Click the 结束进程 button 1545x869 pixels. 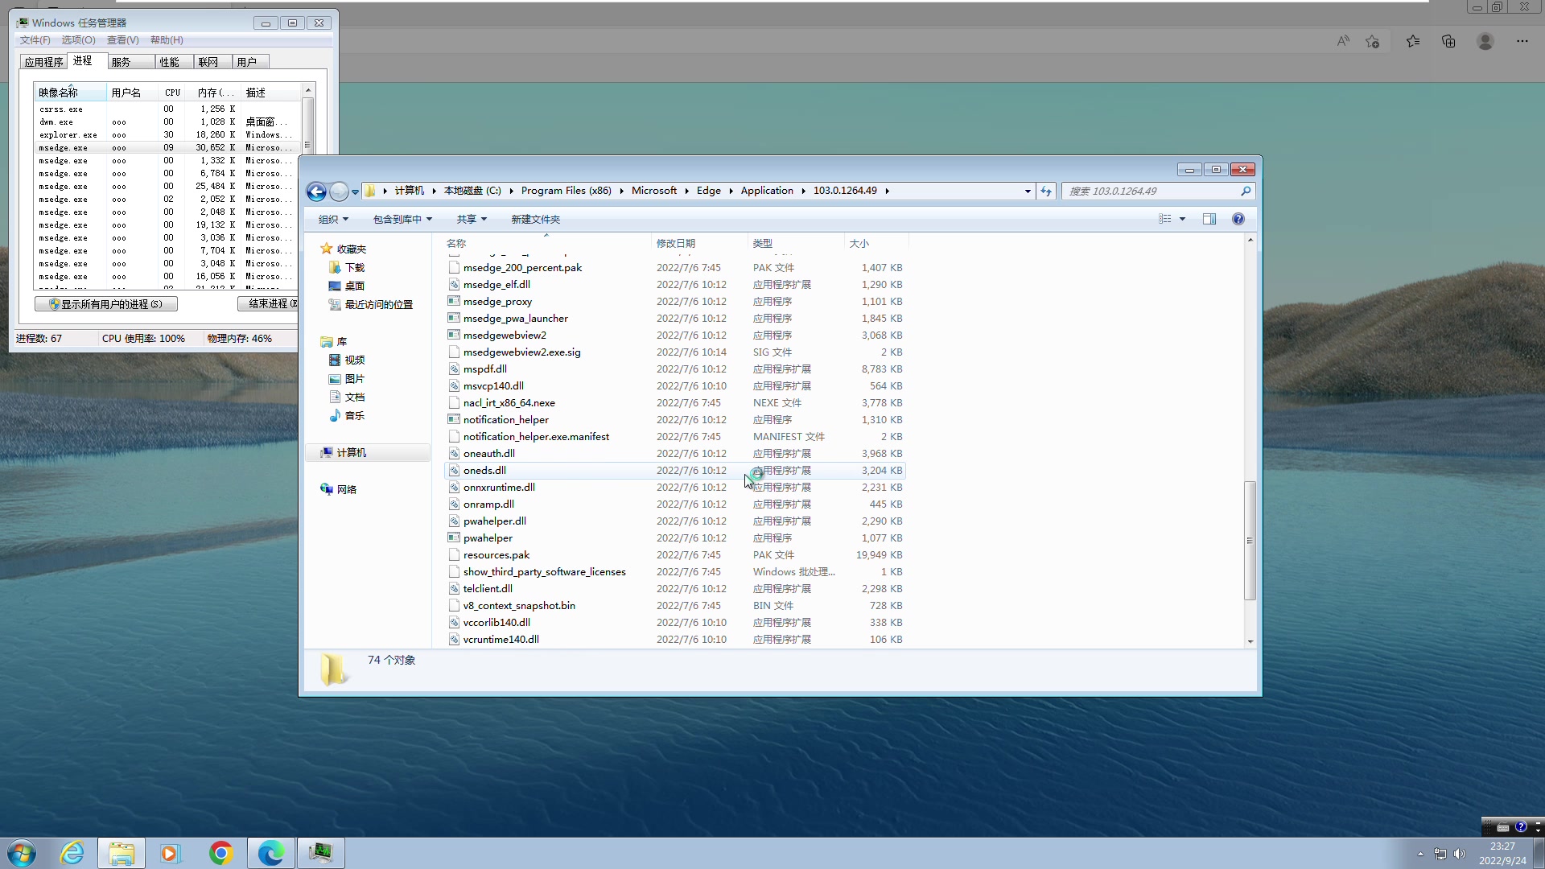tap(269, 303)
